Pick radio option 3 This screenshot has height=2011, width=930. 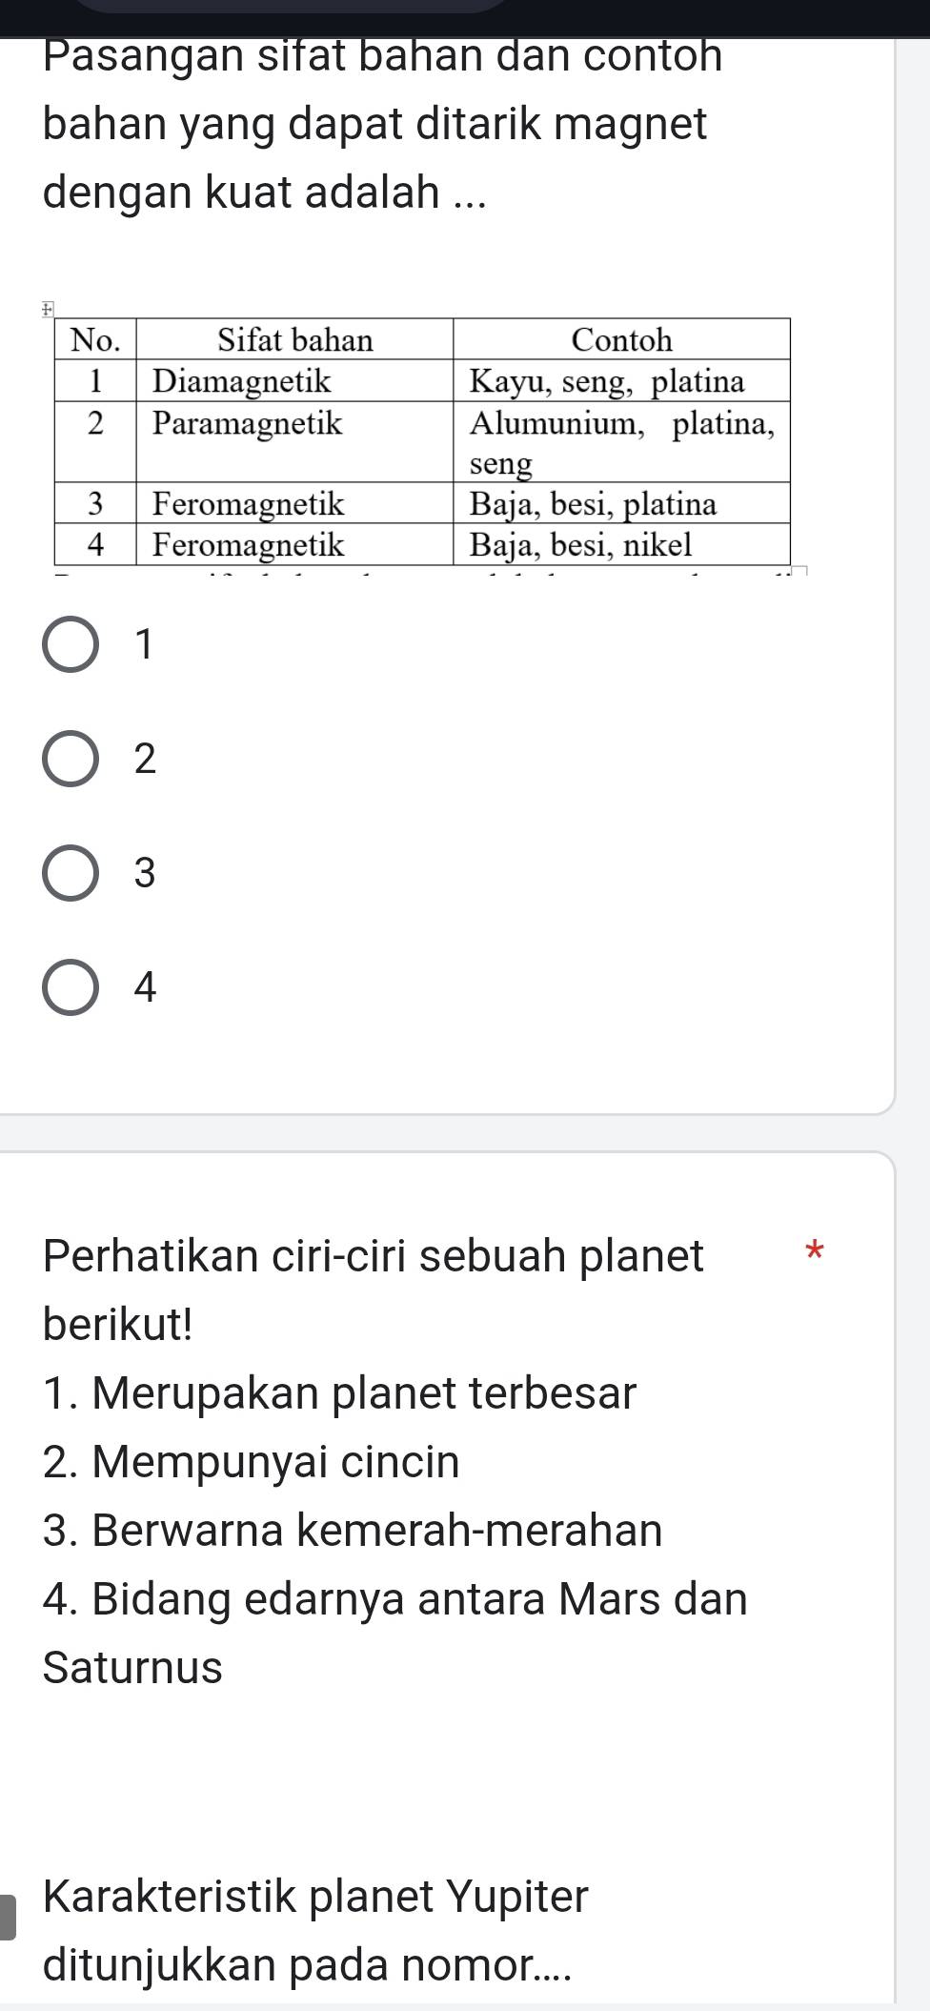70,873
